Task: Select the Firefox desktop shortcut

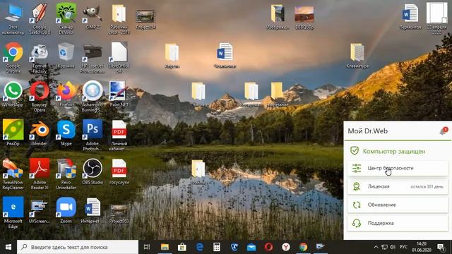Action: [66, 94]
